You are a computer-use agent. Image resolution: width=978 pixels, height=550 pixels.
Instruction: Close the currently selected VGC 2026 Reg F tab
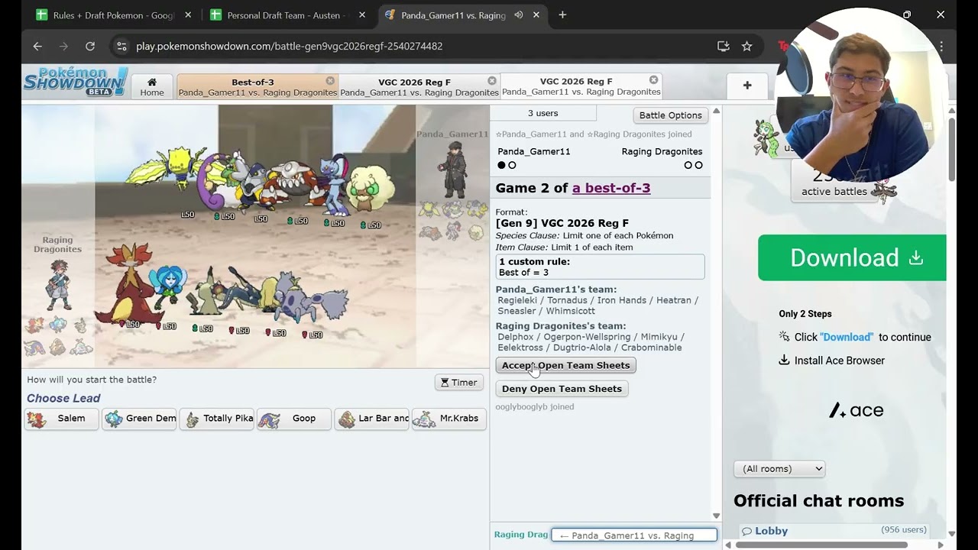654,79
